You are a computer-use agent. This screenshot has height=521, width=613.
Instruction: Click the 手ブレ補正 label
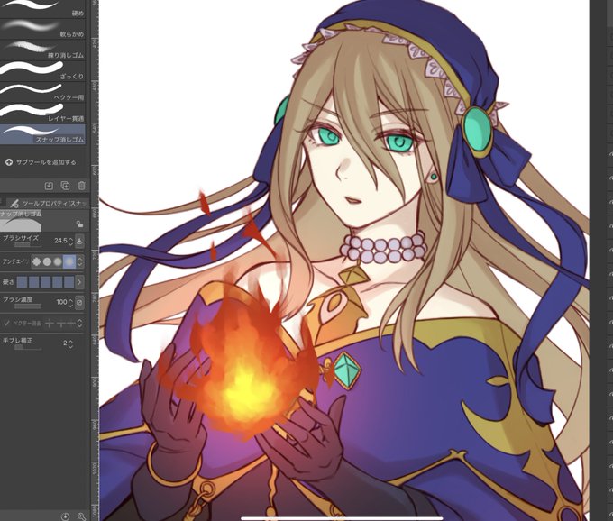tap(18, 341)
